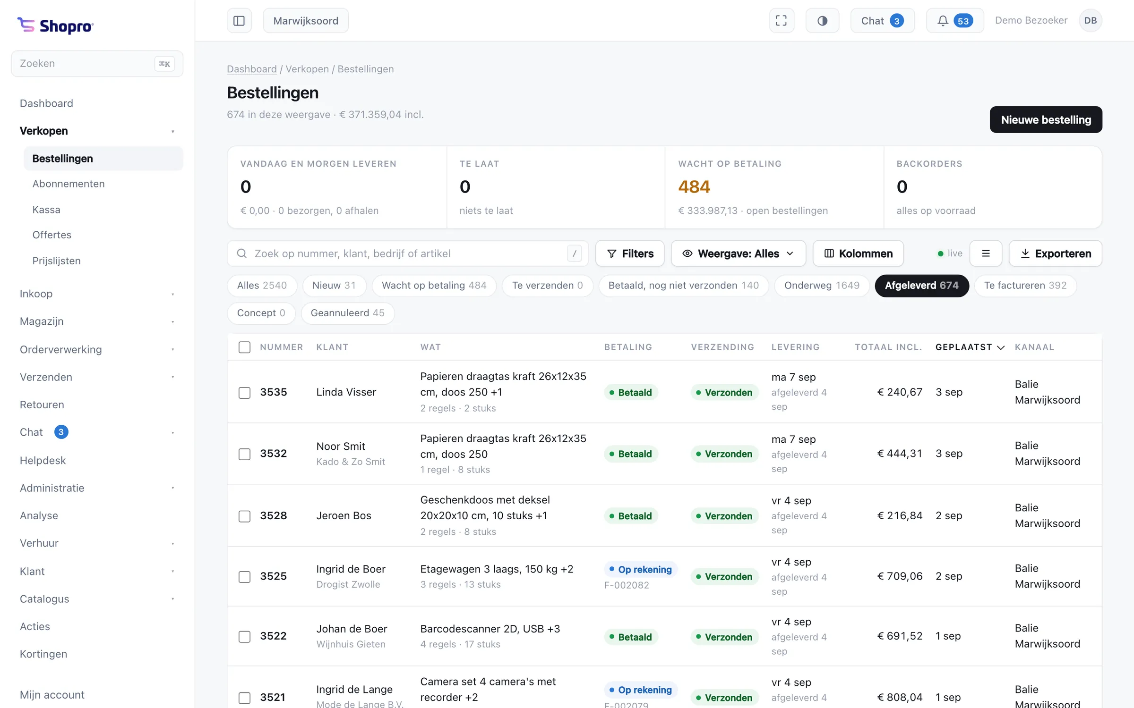1134x708 pixels.
Task: Click invoice number F-002082
Action: [x=627, y=585]
